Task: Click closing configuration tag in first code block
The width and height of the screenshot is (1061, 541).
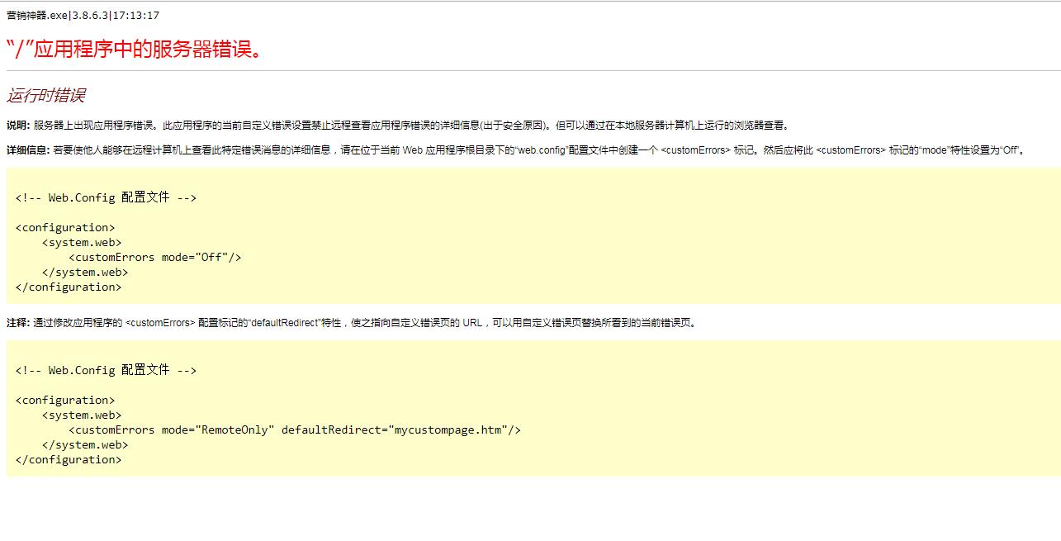Action: point(69,287)
